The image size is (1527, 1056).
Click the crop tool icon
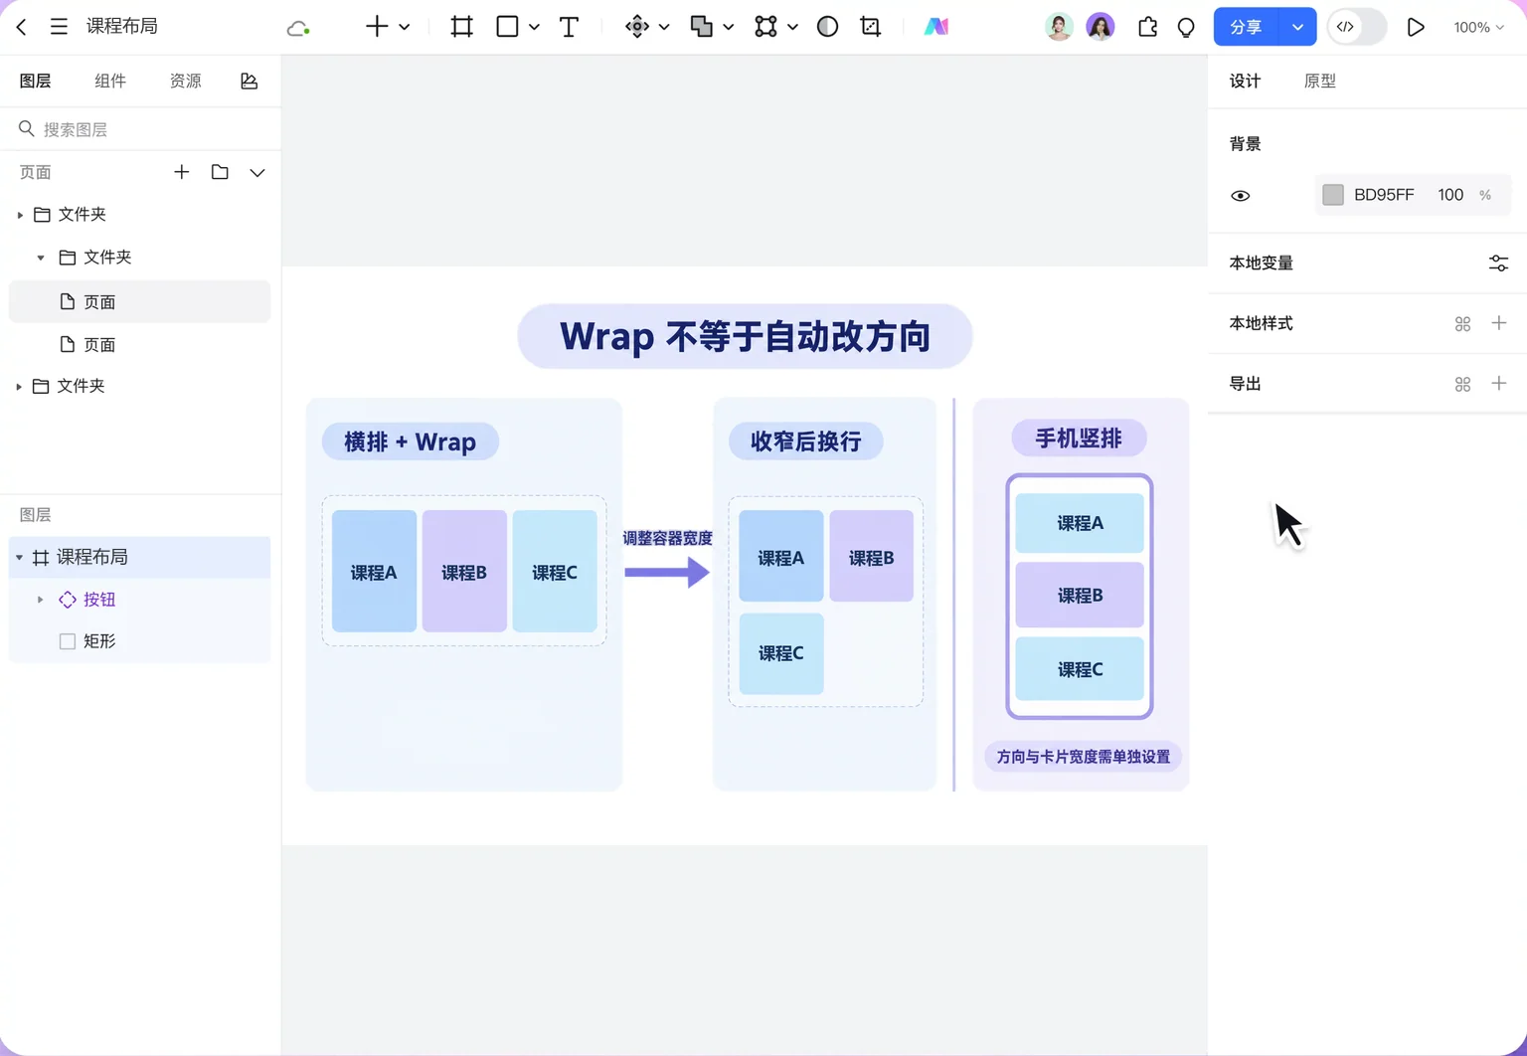(x=871, y=27)
